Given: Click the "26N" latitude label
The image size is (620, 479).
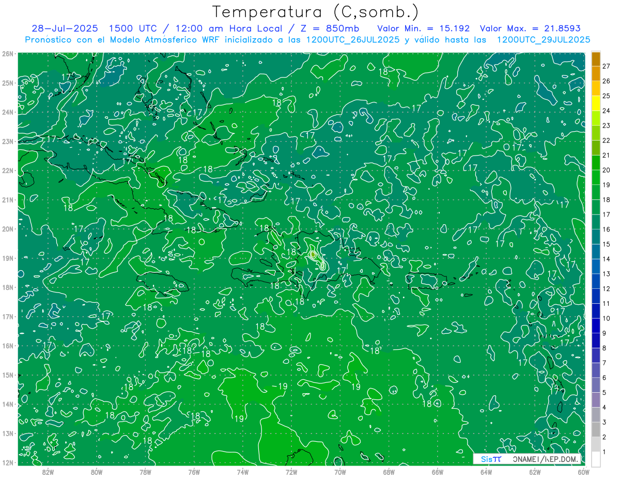Looking at the screenshot, I should coord(8,54).
